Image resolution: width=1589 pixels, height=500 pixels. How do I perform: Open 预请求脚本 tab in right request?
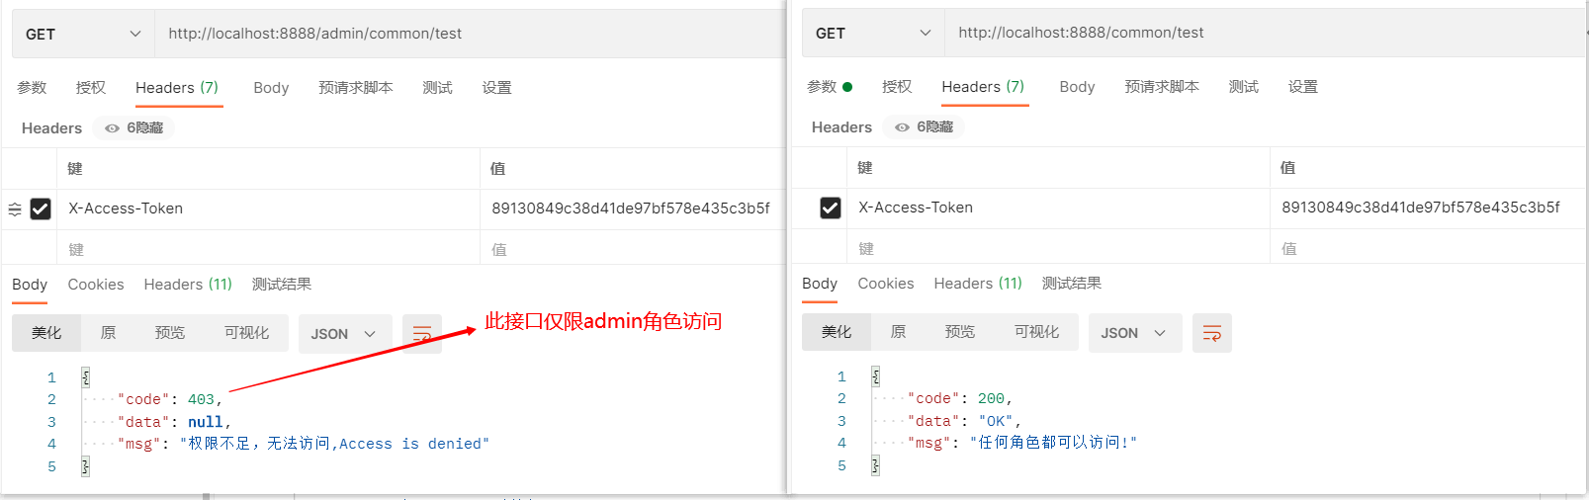coord(1162,87)
